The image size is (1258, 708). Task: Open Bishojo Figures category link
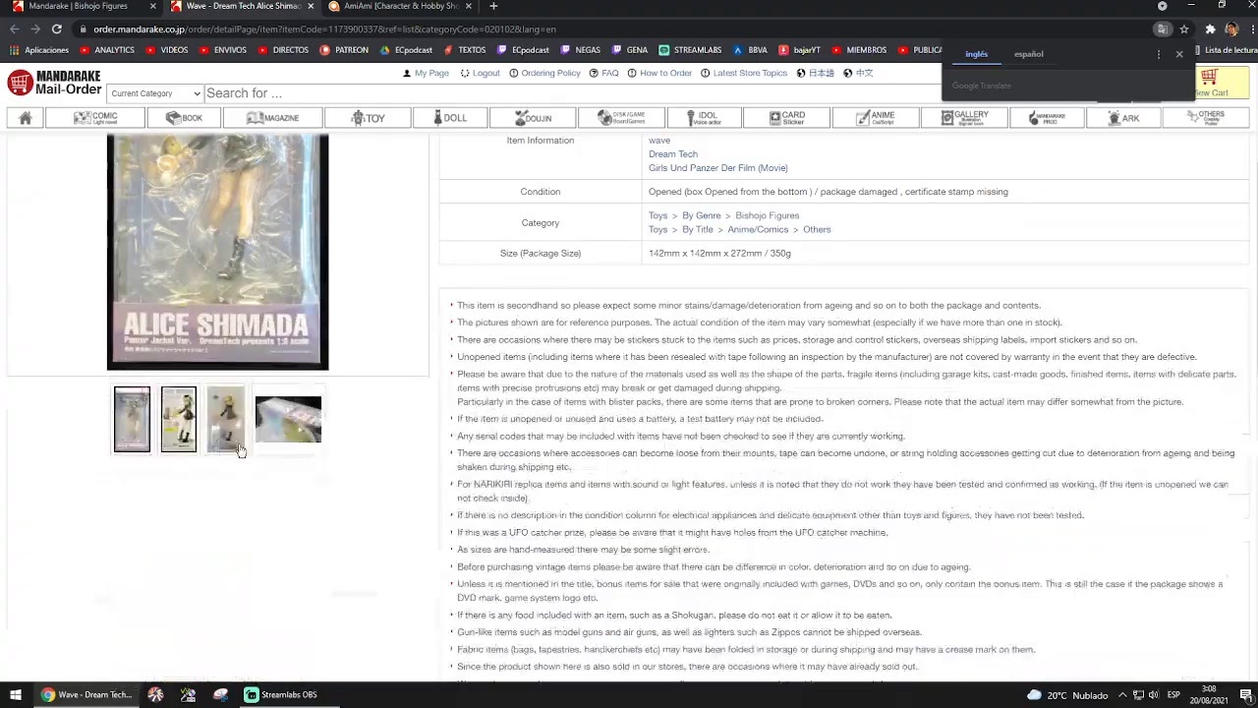click(767, 215)
